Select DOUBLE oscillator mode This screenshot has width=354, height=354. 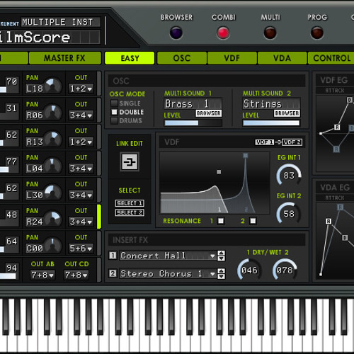[114, 112]
